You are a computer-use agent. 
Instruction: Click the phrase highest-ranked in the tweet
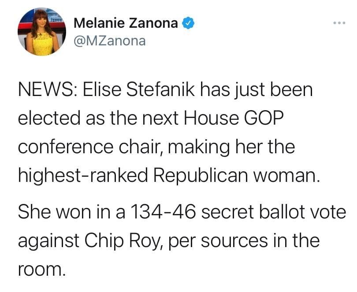click(77, 175)
